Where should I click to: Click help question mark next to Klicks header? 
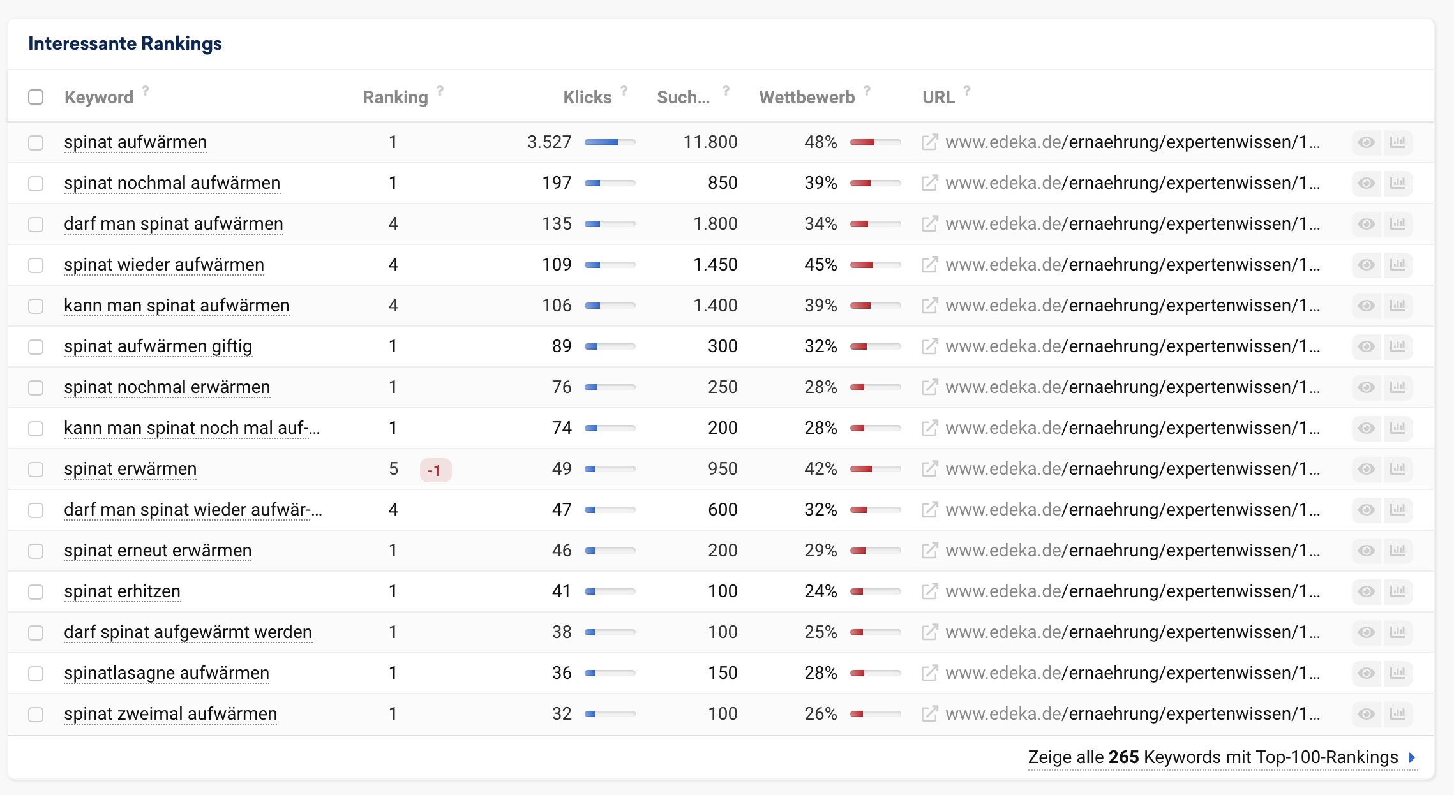(624, 91)
